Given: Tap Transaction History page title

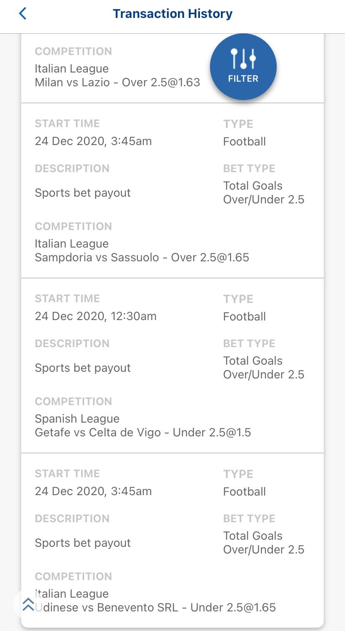Looking at the screenshot, I should pos(172,14).
